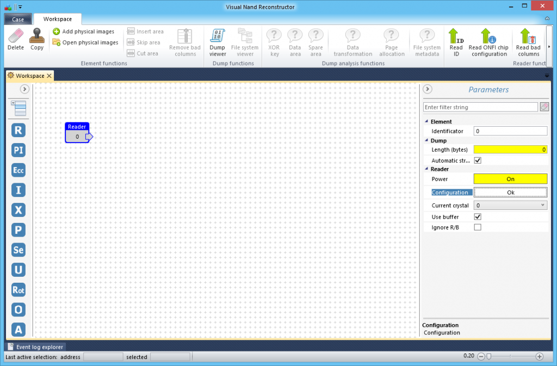Toggle the Power On setting
The width and height of the screenshot is (557, 366).
coord(510,179)
